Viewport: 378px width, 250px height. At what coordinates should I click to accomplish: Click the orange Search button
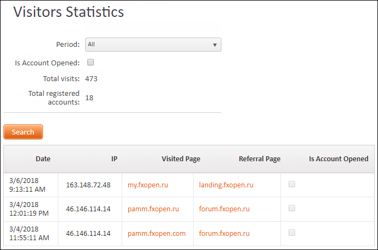(x=23, y=132)
